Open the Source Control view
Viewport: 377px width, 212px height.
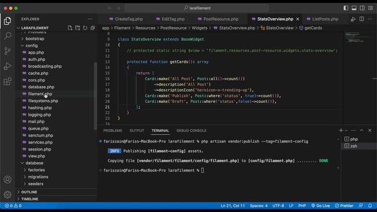(x=8, y=51)
